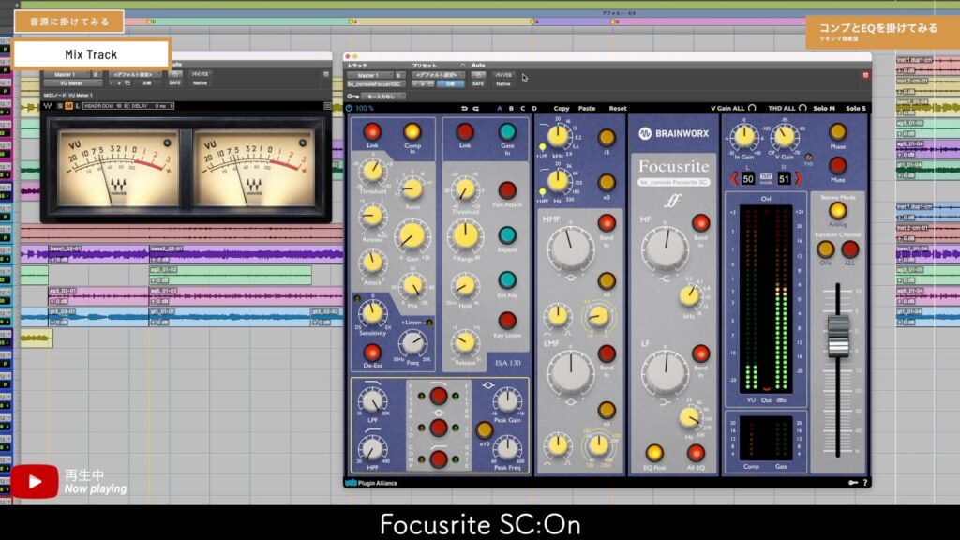This screenshot has height=540, width=960.
Task: Click the loop icon next to THD ALL
Action: click(802, 108)
